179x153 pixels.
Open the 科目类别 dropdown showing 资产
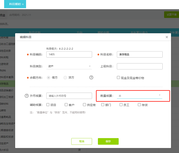point(69,66)
